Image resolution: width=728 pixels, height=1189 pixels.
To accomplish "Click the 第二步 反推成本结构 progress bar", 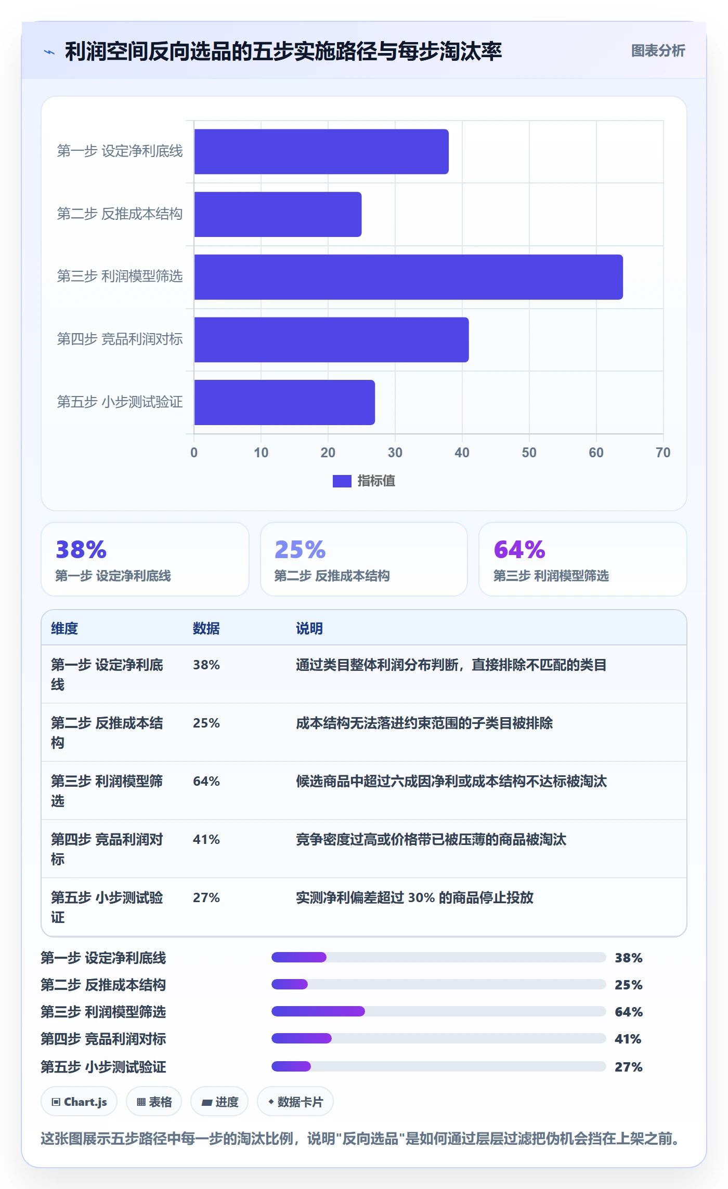I will pos(439,984).
